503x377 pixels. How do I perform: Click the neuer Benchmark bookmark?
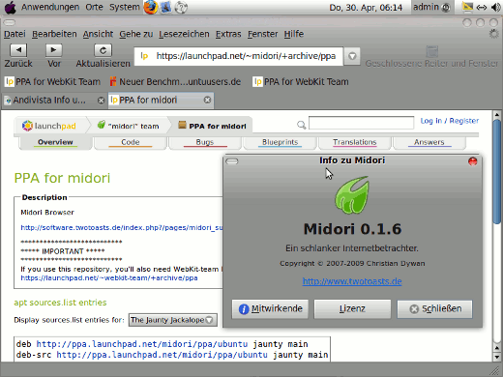175,82
